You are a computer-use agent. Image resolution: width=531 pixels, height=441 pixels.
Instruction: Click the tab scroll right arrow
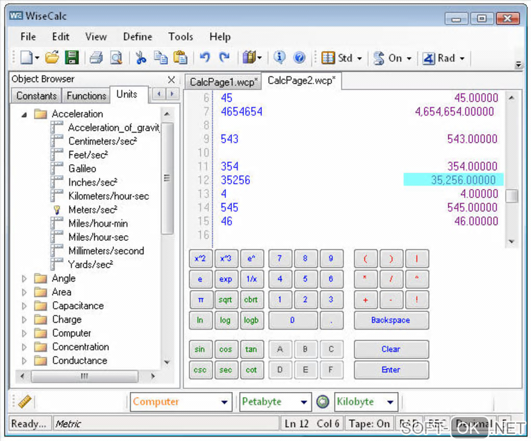click(x=172, y=93)
